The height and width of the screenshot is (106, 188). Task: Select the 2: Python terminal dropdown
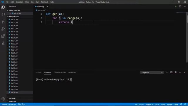(x=152, y=72)
